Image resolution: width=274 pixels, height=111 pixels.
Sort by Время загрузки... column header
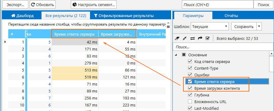click(x=117, y=34)
